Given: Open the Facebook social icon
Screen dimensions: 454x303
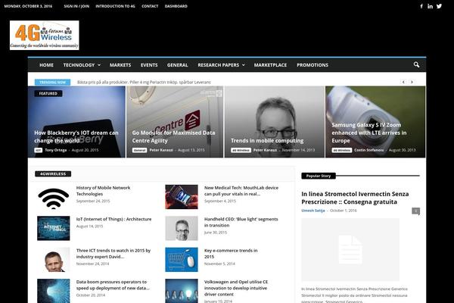Looking at the screenshot, I should (421, 6).
